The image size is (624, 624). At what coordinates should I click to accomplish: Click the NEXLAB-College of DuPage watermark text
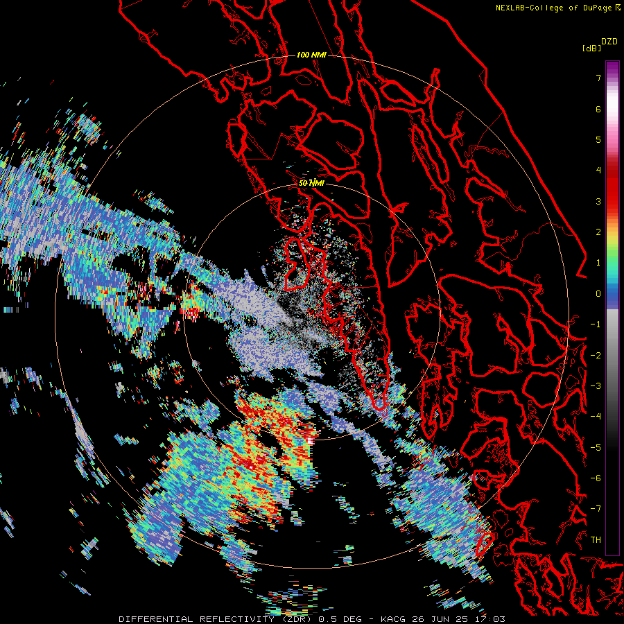coord(557,8)
